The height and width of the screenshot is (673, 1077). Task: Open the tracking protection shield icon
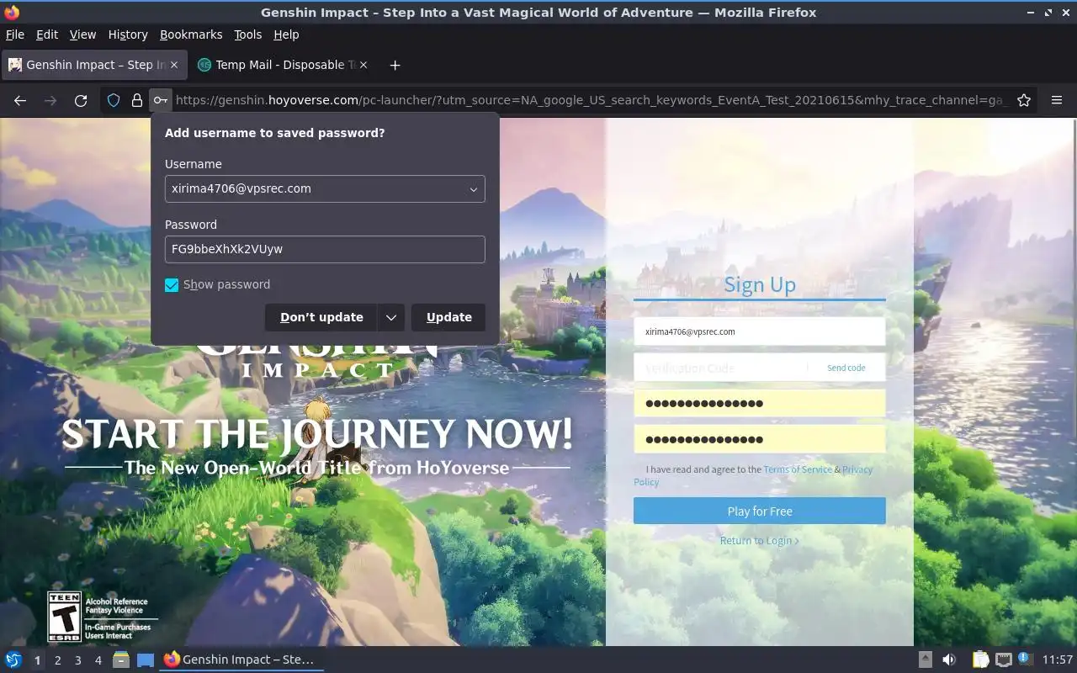[x=114, y=100]
